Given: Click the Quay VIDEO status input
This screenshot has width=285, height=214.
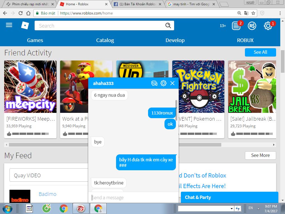Looking at the screenshot, I should pyautogui.click(x=49, y=175).
